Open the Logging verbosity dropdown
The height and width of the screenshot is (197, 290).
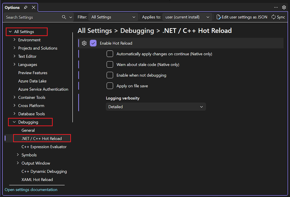[156, 107]
